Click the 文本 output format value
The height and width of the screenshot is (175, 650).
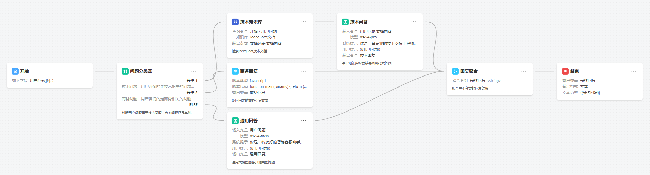[x=584, y=86]
